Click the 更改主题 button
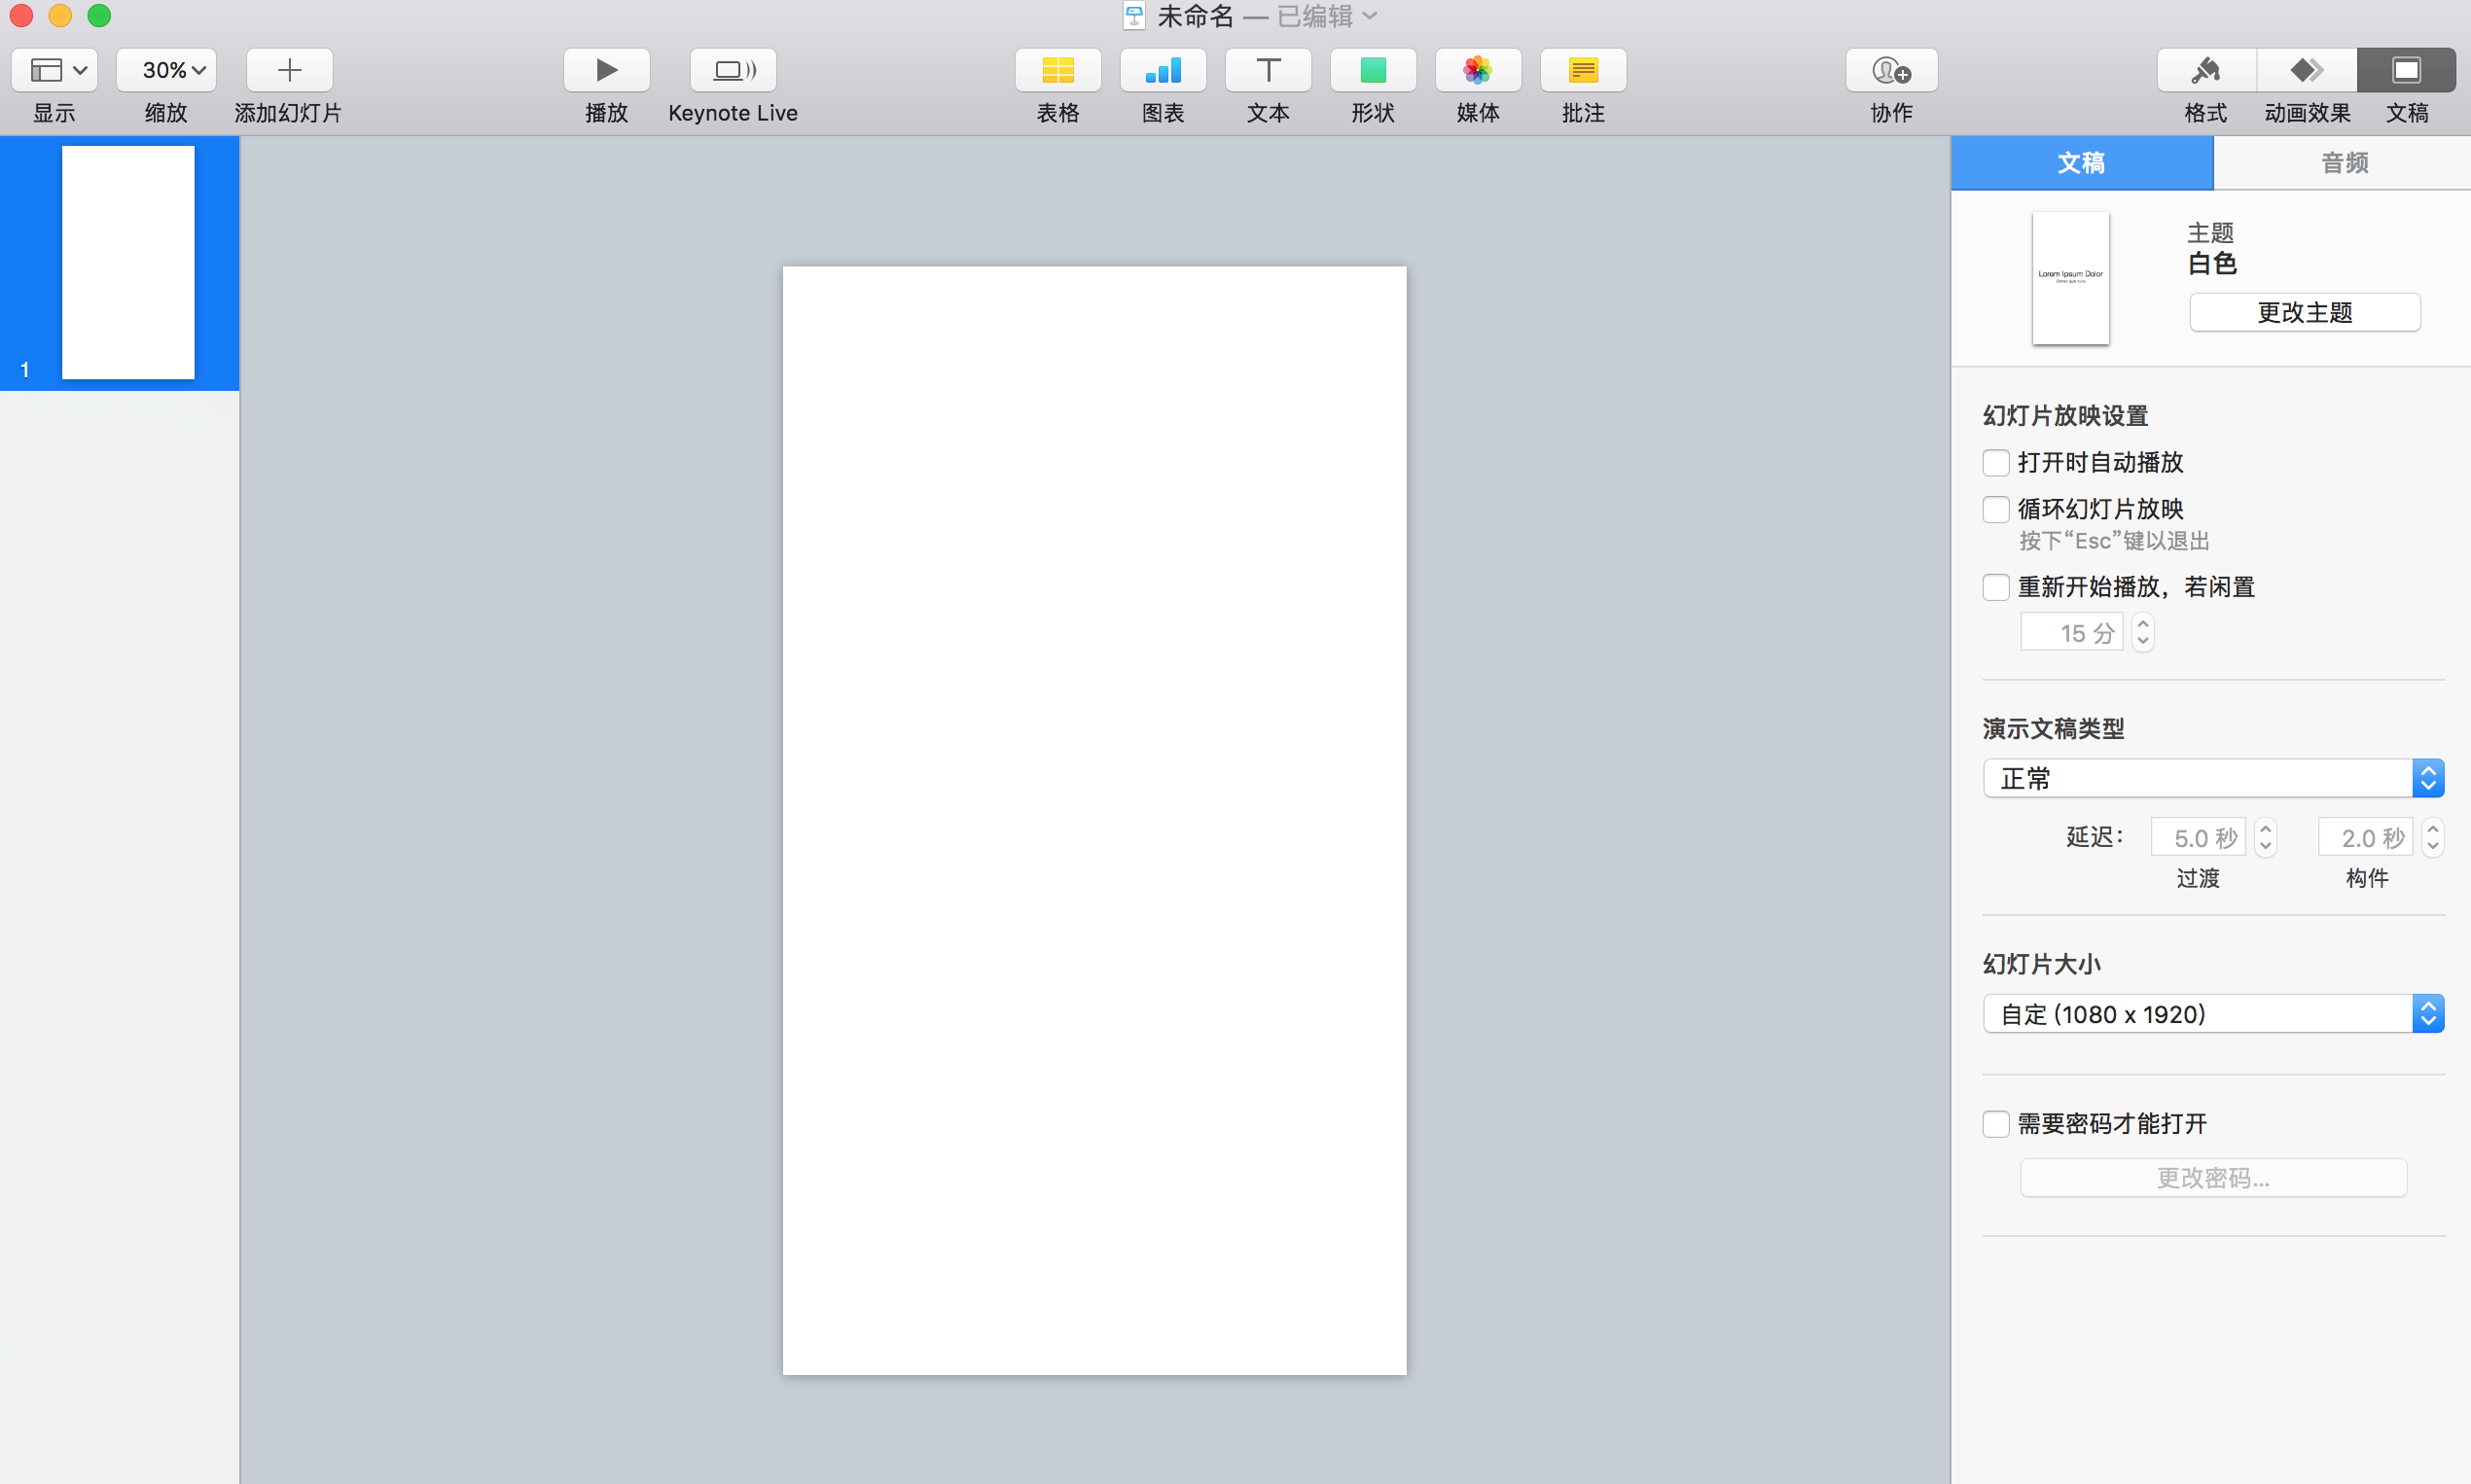This screenshot has width=2471, height=1484. click(2305, 312)
